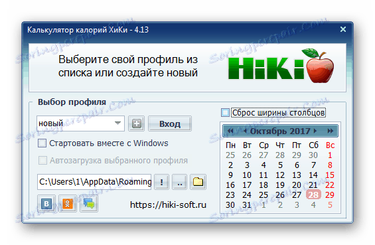Click the exclamation mark button beside the path

pyautogui.click(x=162, y=182)
